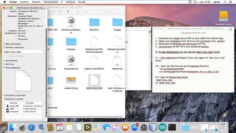Open the Finder arrange-by dropdown
The height and width of the screenshot is (133, 236).
tap(61, 11)
